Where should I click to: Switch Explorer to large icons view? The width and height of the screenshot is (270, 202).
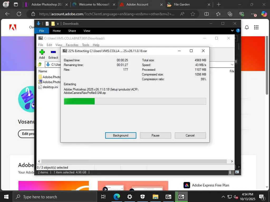pos(237,172)
